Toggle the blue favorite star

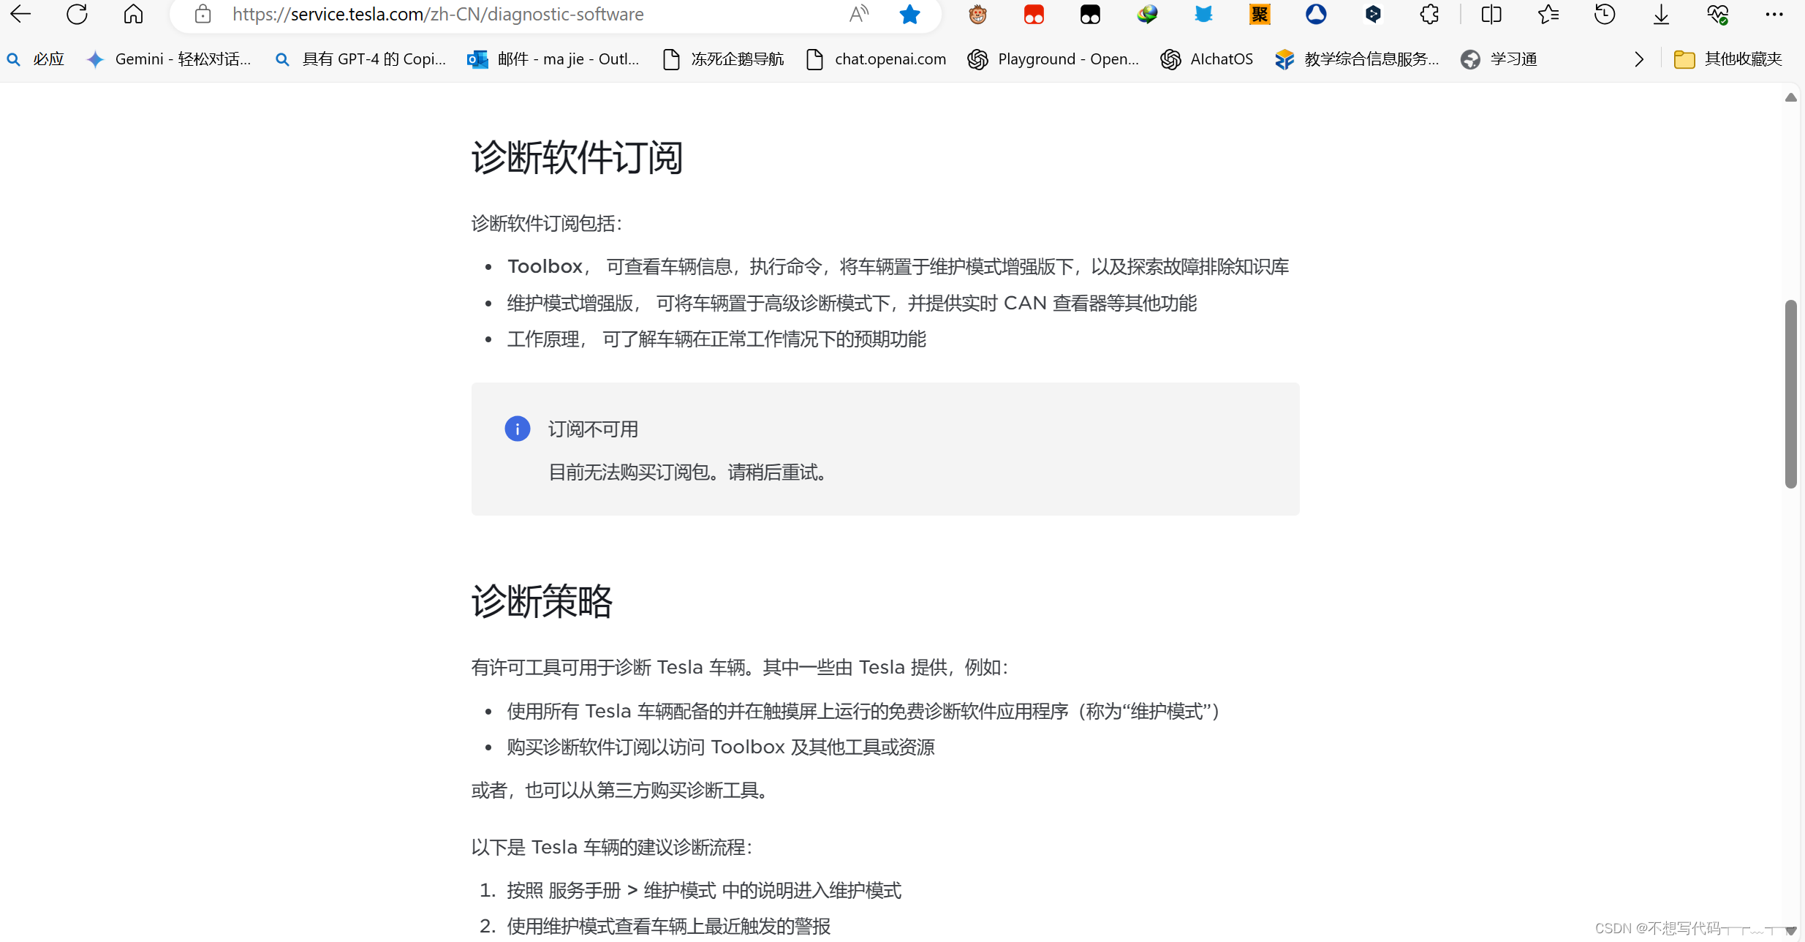(x=909, y=14)
